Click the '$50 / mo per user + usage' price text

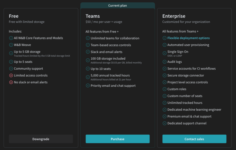click(104, 22)
